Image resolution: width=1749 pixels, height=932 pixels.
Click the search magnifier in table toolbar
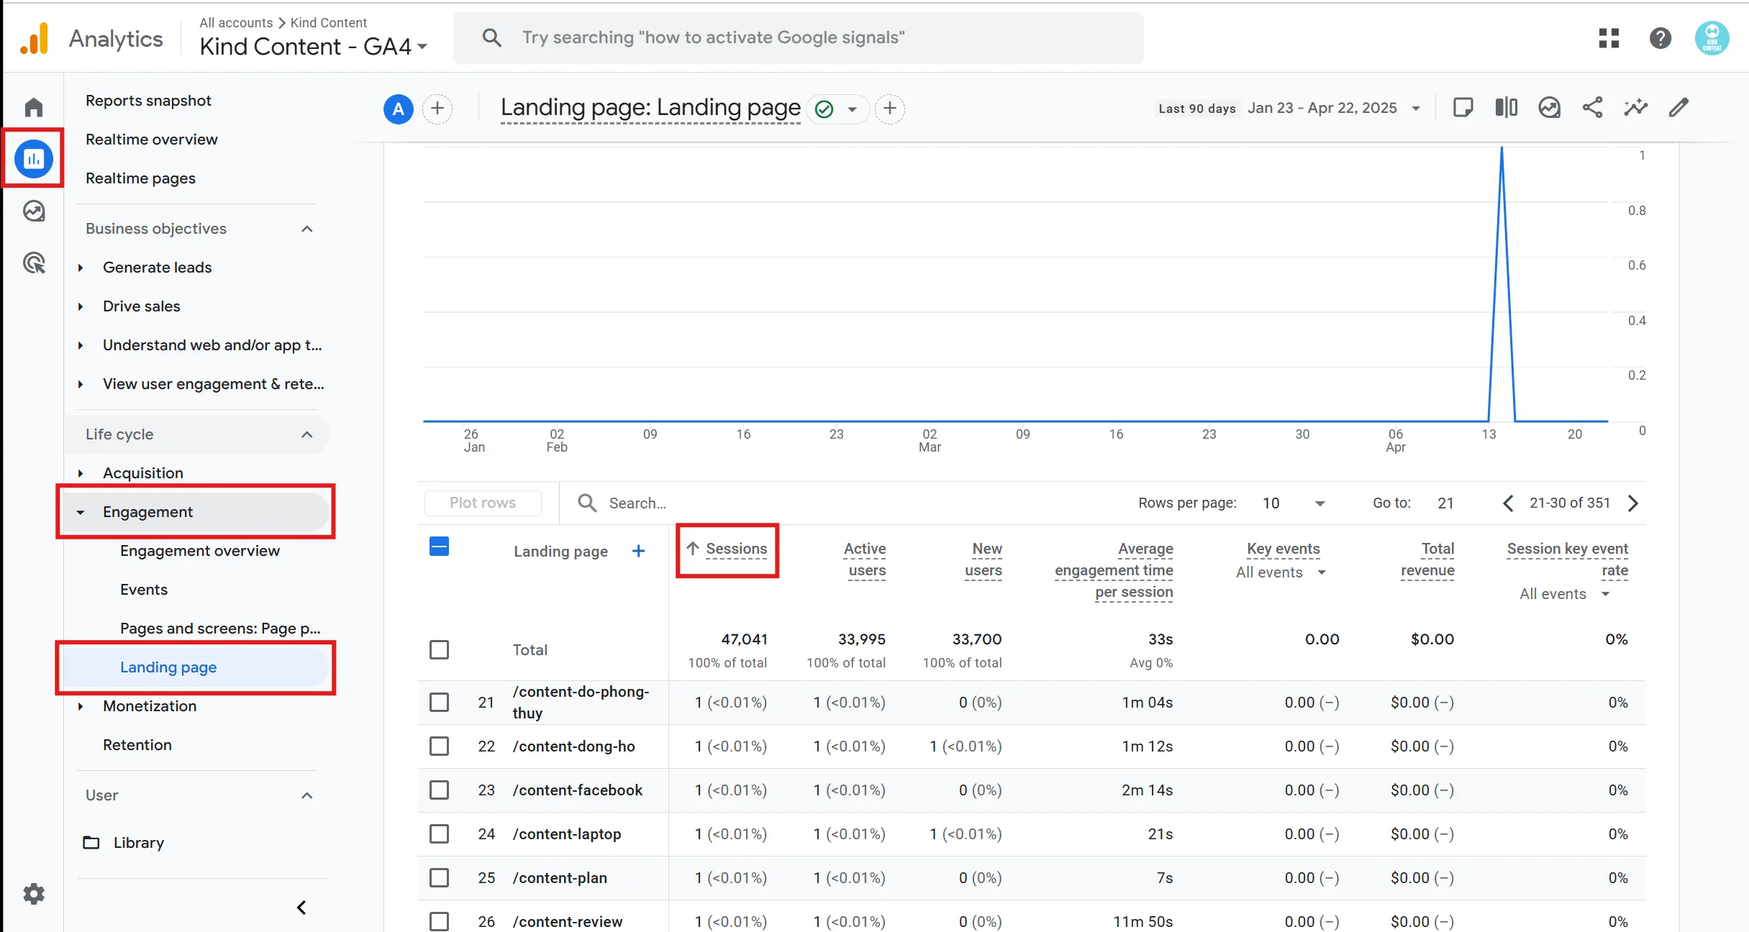pos(587,503)
